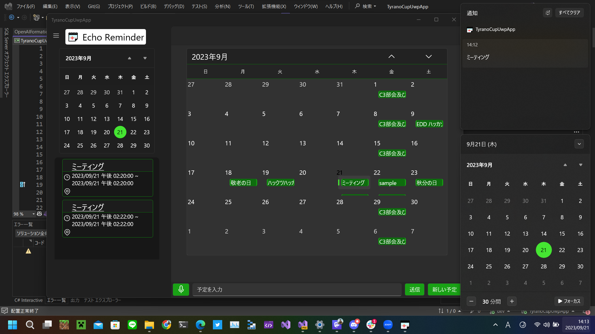
Task: Decrease focus session minutes with minus button
Action: point(471,301)
